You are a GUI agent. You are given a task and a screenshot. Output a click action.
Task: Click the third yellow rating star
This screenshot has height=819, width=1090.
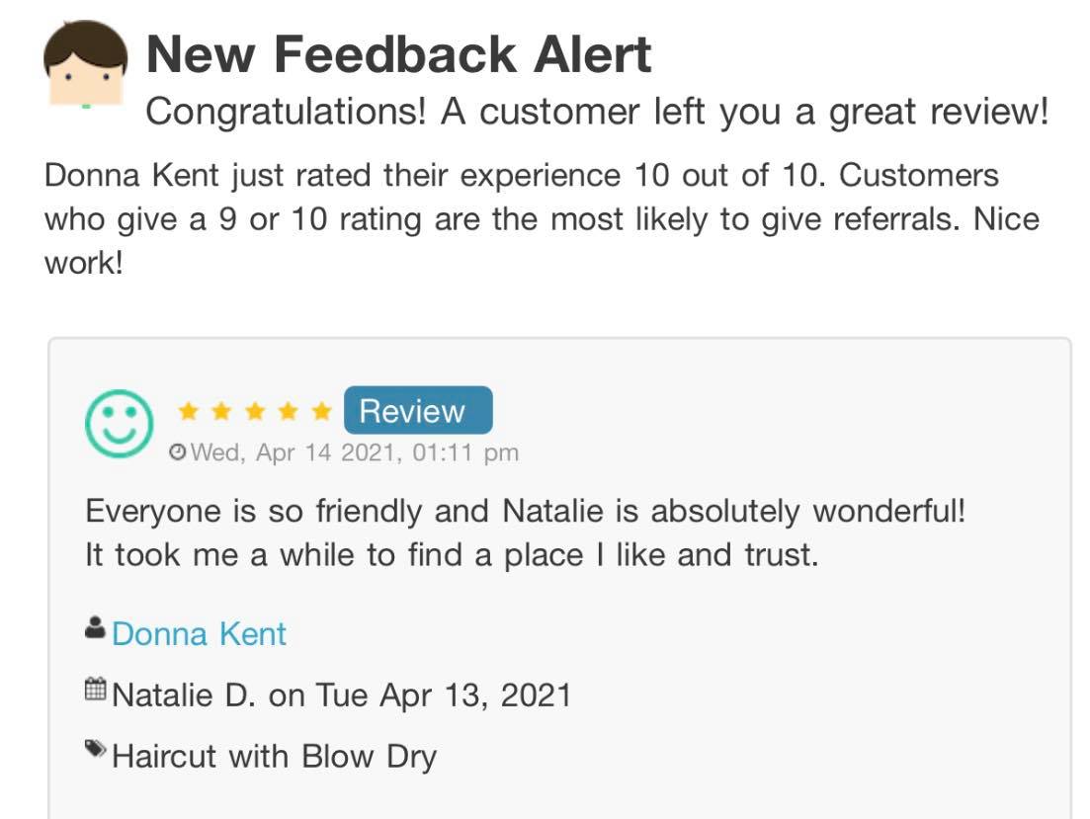click(255, 411)
